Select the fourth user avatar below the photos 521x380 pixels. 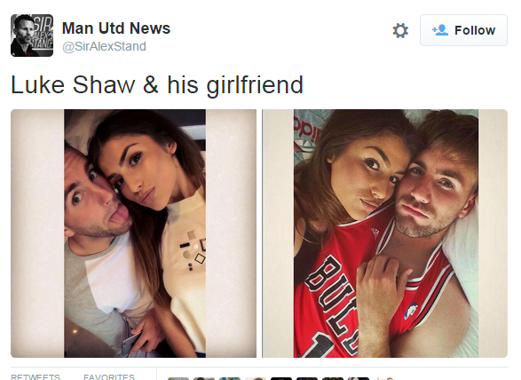256,378
